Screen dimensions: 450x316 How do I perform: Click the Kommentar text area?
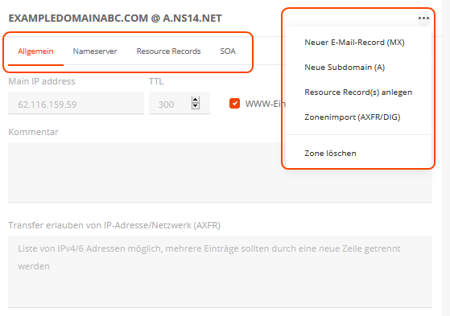(220, 172)
